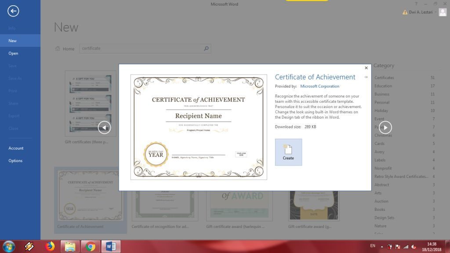The image size is (450, 253).
Task: Open File Explorer folder icon in taskbar
Action: 70,247
